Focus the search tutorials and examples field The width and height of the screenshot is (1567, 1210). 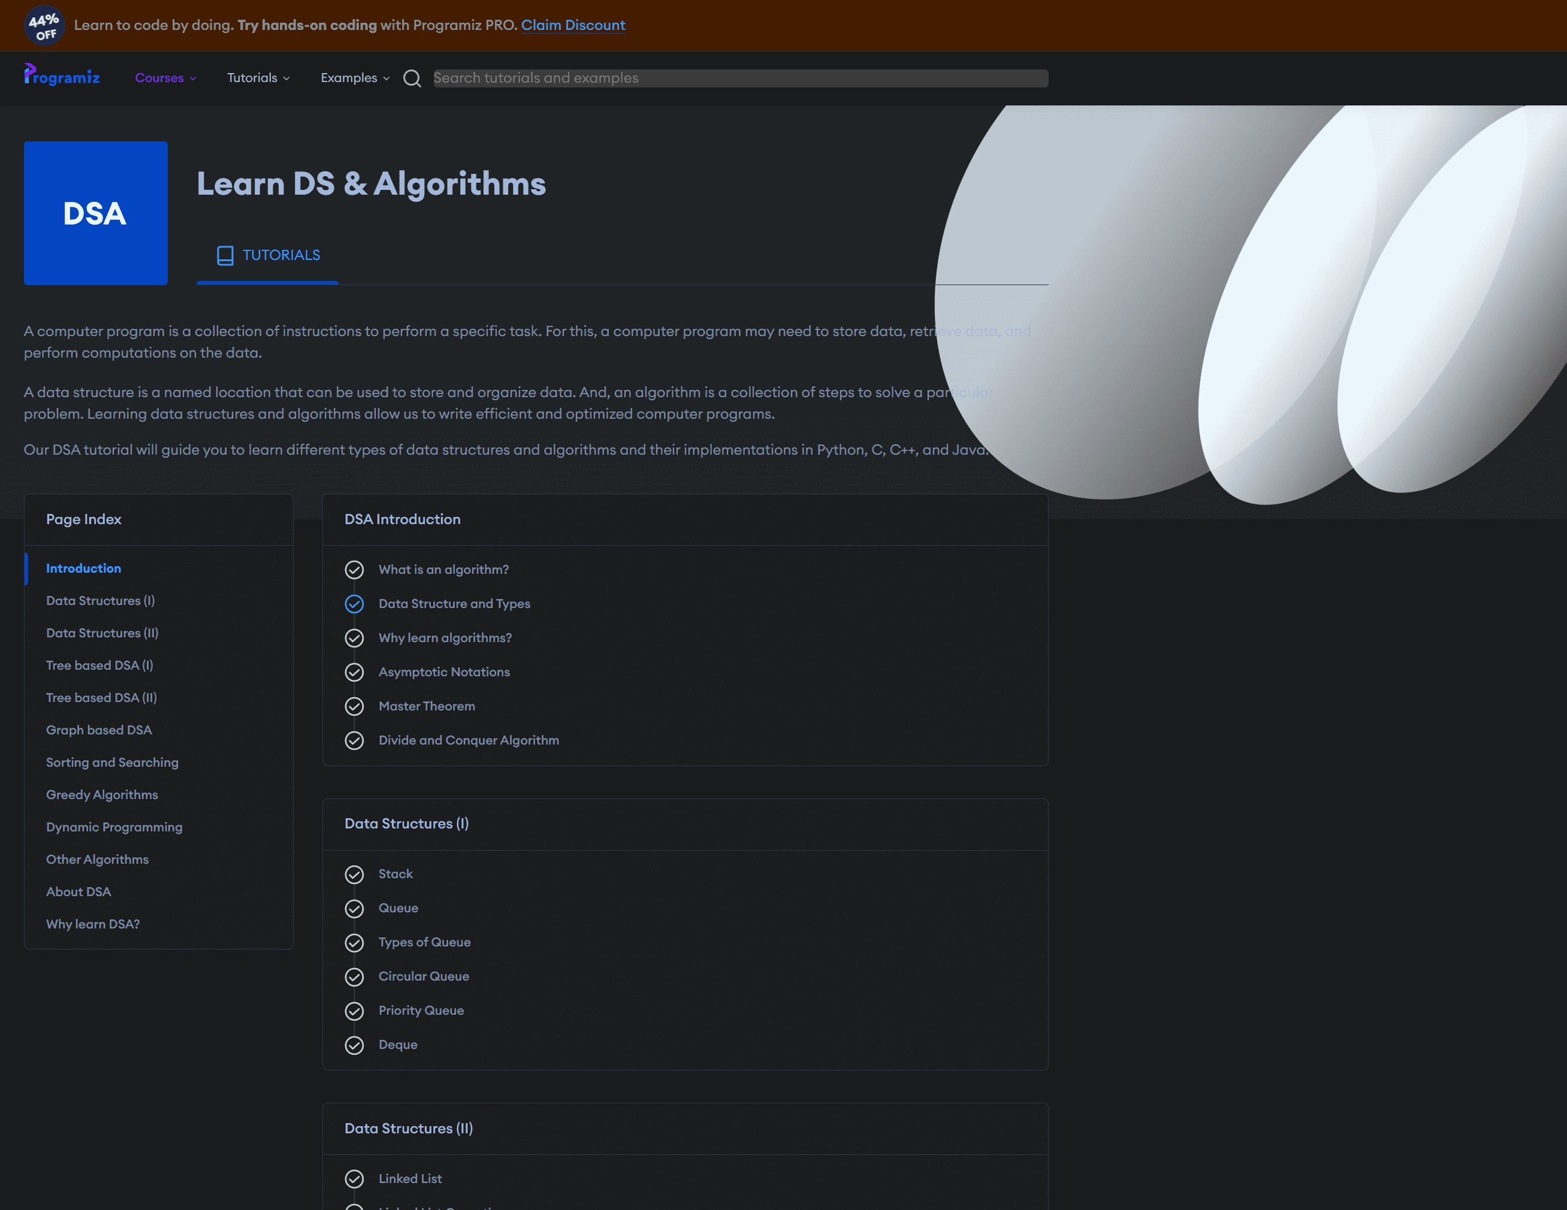click(741, 78)
